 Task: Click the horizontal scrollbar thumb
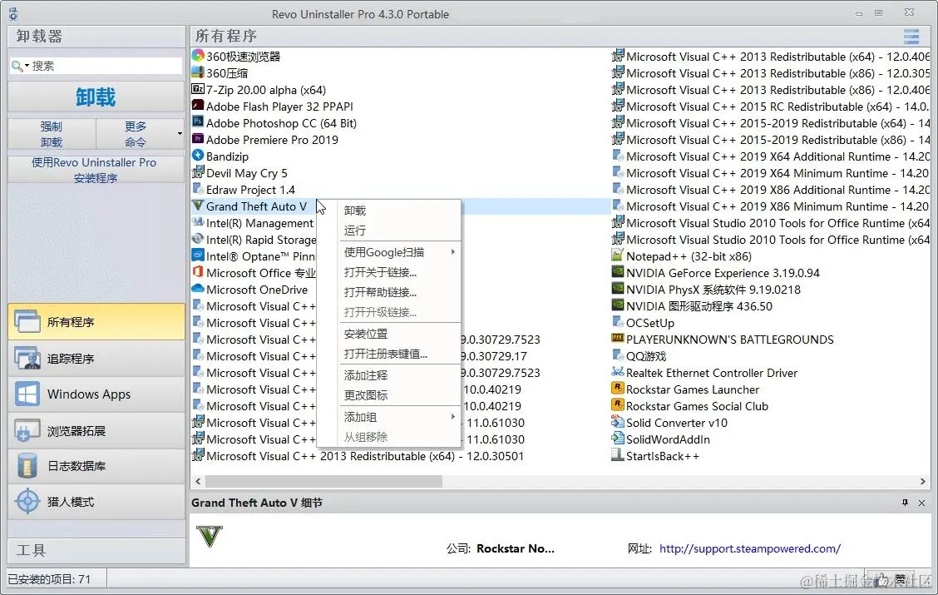click(x=323, y=481)
